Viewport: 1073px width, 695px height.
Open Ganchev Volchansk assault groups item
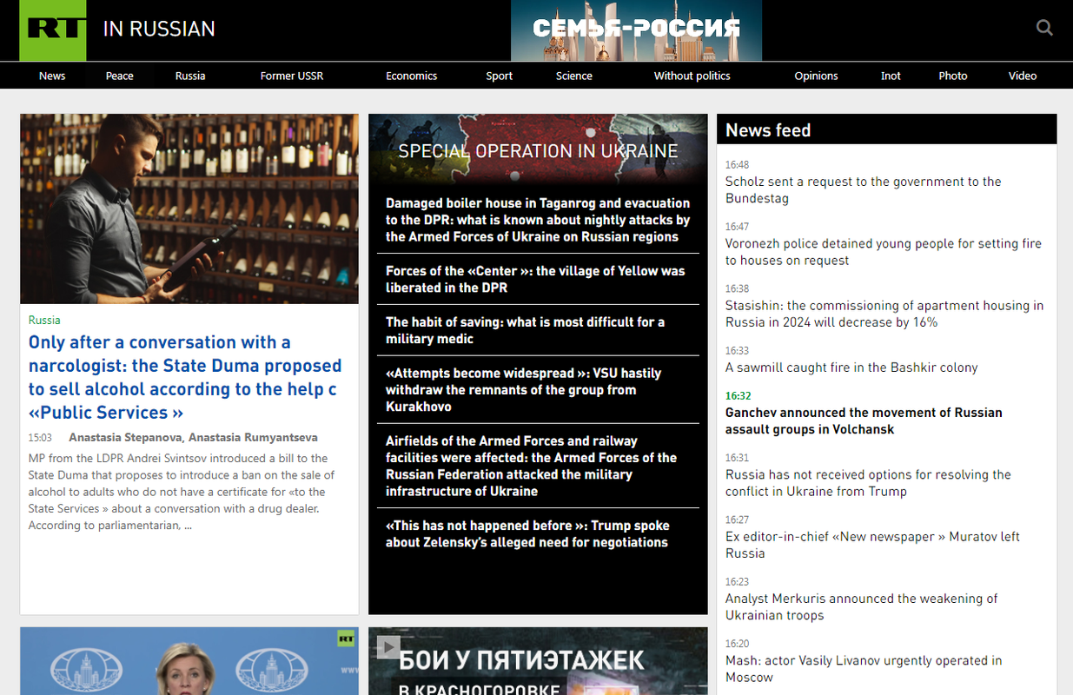click(864, 420)
